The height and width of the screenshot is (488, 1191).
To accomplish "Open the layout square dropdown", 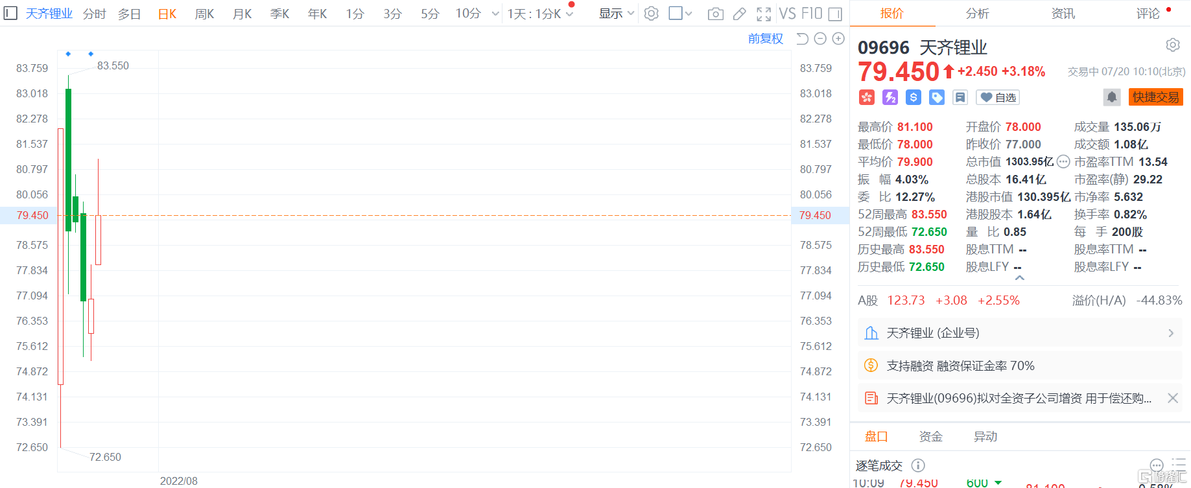I will click(x=680, y=13).
